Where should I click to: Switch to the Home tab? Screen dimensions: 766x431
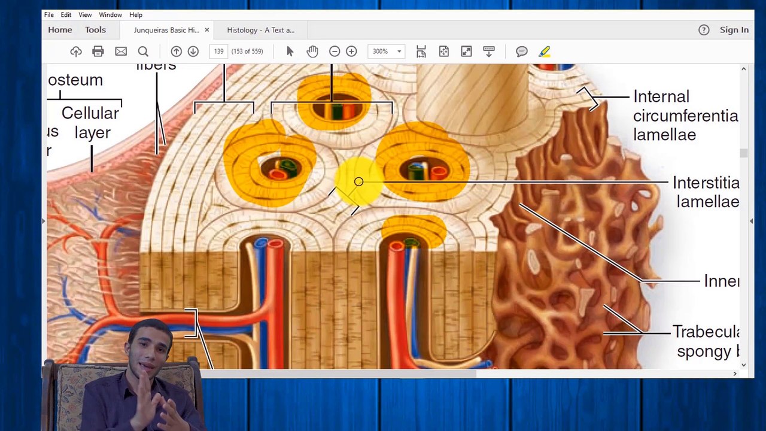pyautogui.click(x=60, y=30)
